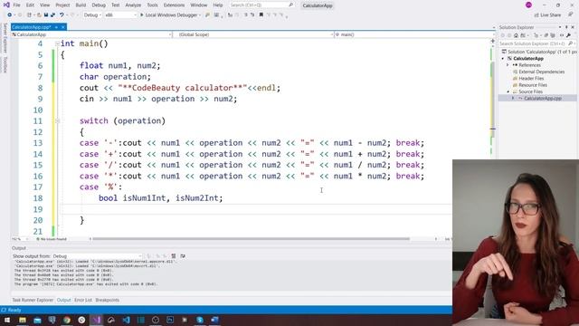Open the Project menu
Image resolution: width=579 pixels, height=326 pixels.
pos(62,5)
